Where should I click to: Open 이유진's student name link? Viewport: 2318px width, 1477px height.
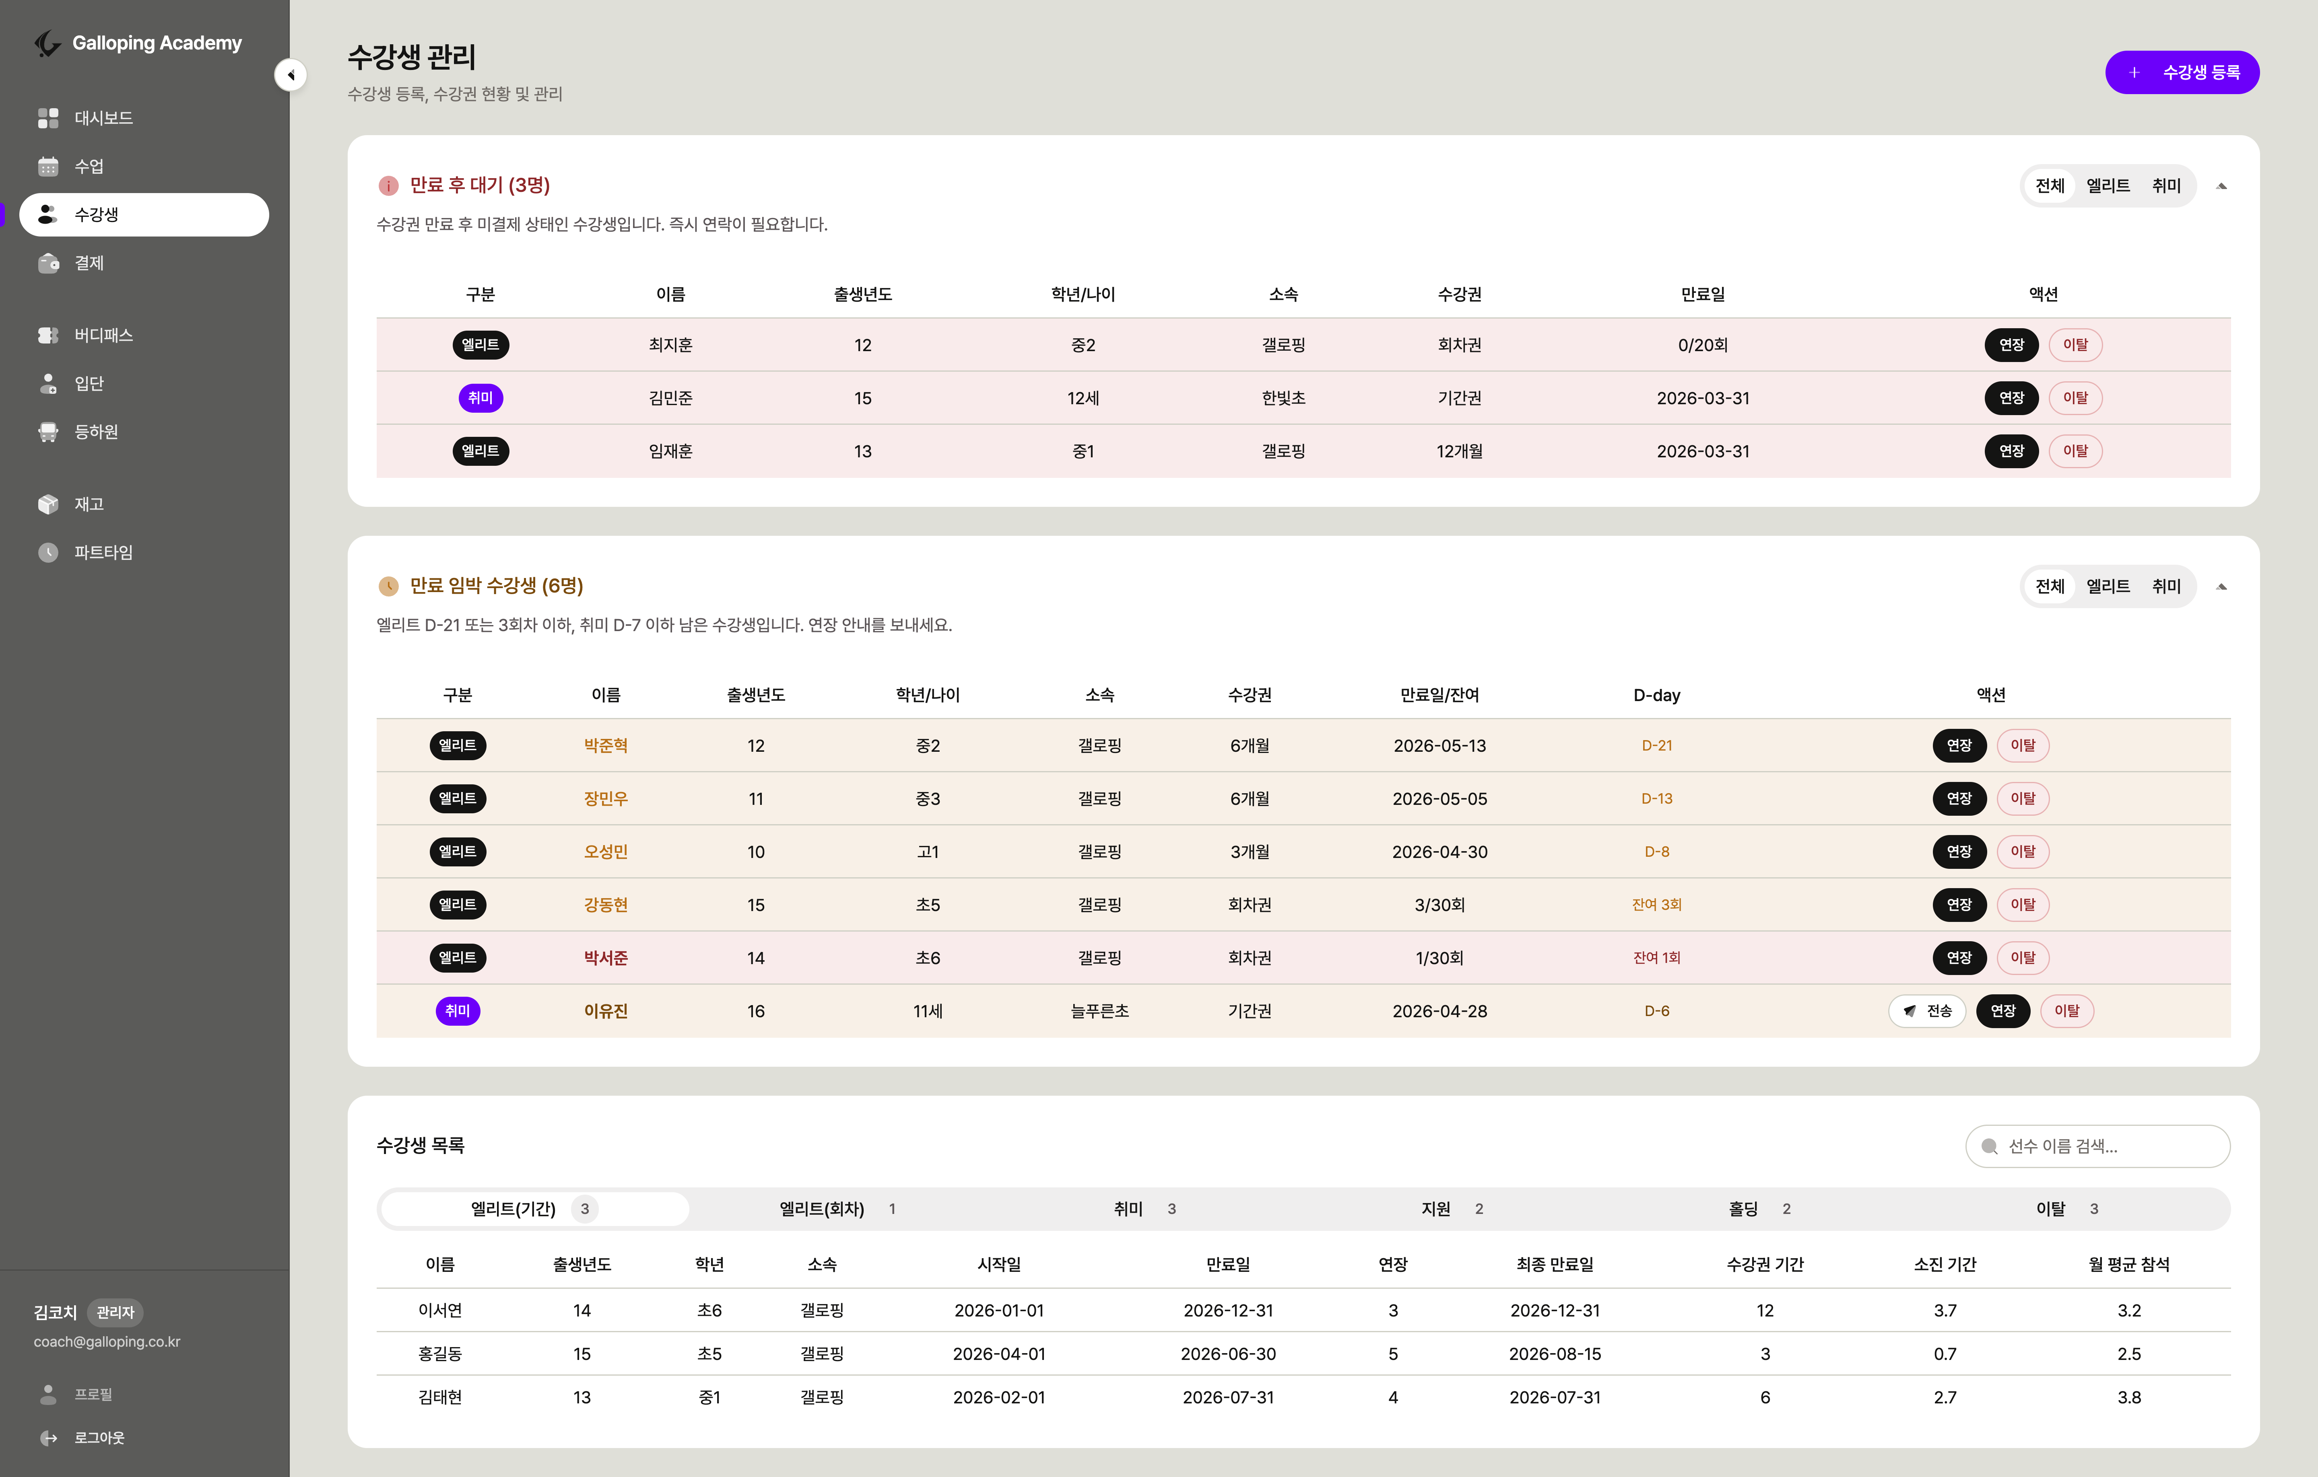point(606,1011)
